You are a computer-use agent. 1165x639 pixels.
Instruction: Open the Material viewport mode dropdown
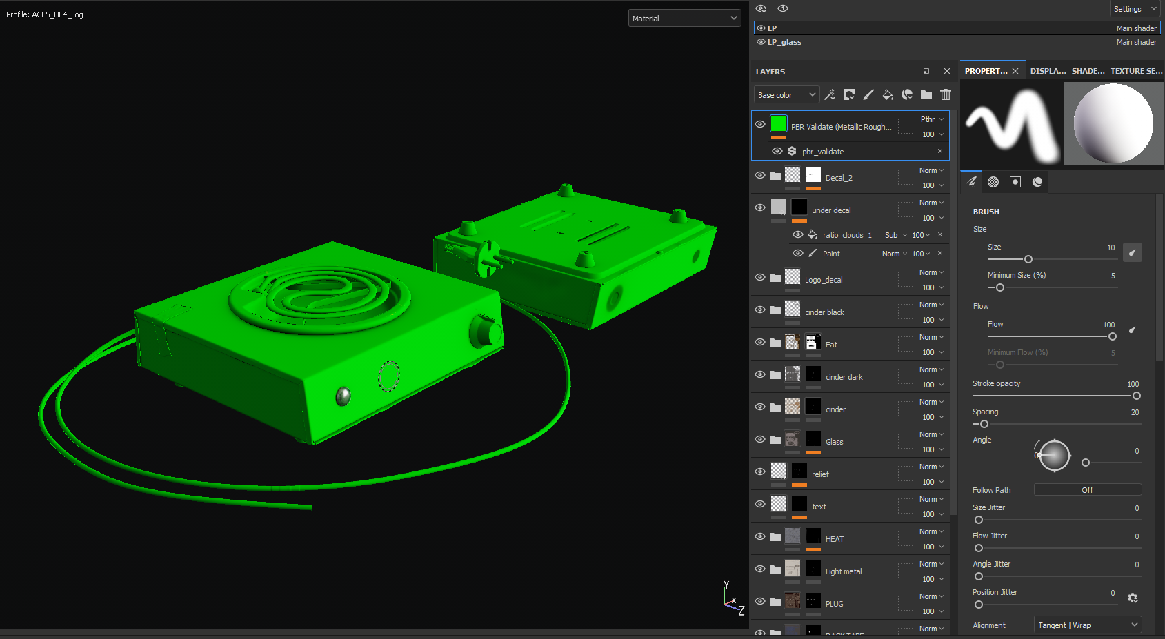(684, 19)
